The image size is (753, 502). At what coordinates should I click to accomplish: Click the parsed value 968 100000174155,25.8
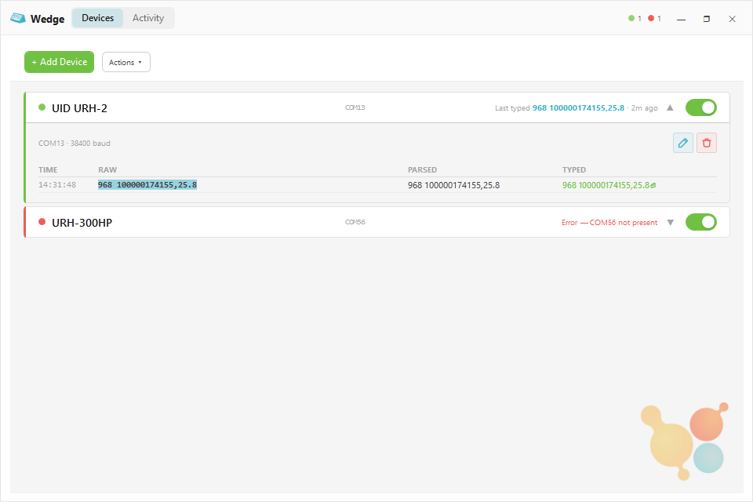click(x=454, y=185)
